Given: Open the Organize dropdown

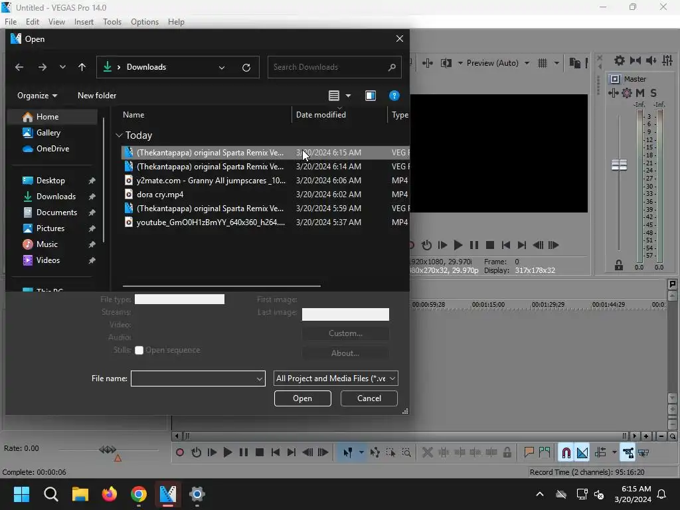Looking at the screenshot, I should [37, 96].
